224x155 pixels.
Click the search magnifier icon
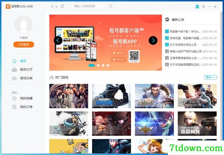(x=111, y=6)
